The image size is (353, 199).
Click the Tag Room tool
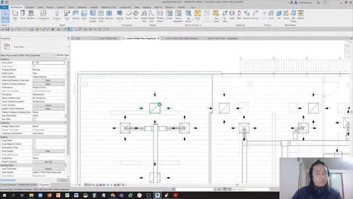189,16
